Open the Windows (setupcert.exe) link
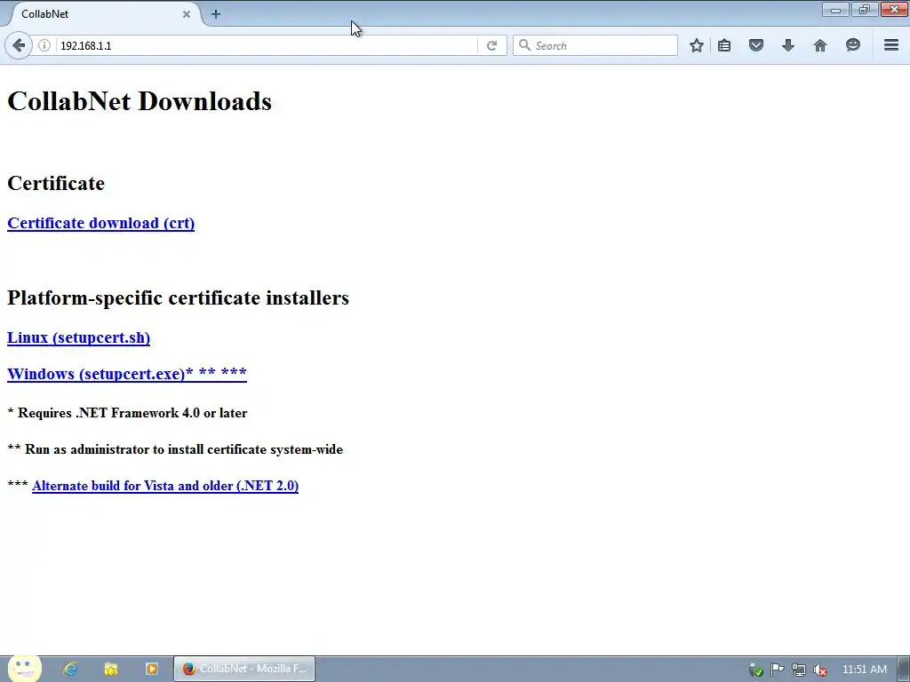Image resolution: width=910 pixels, height=682 pixels. pyautogui.click(x=127, y=374)
